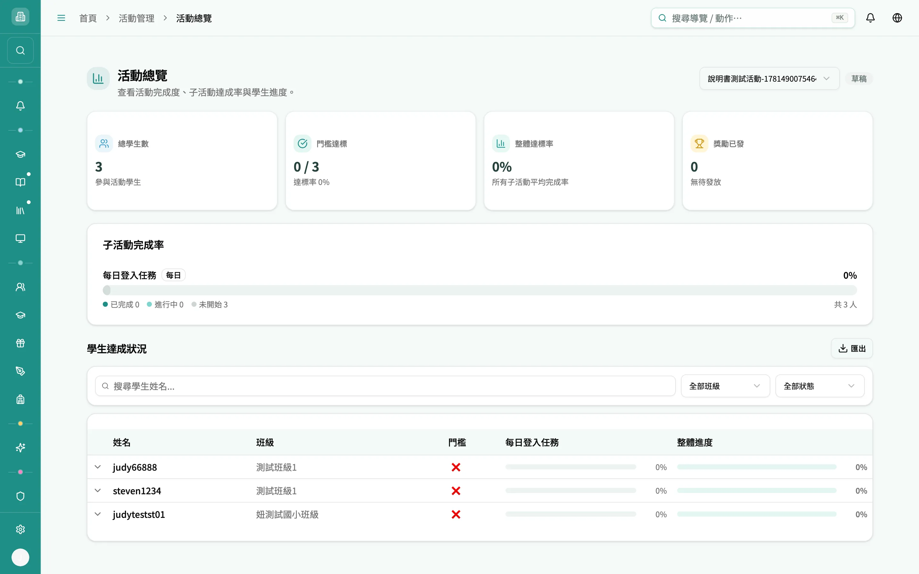This screenshot has width=919, height=574.
Task: Click the 每日登入任務 column header
Action: coord(532,442)
